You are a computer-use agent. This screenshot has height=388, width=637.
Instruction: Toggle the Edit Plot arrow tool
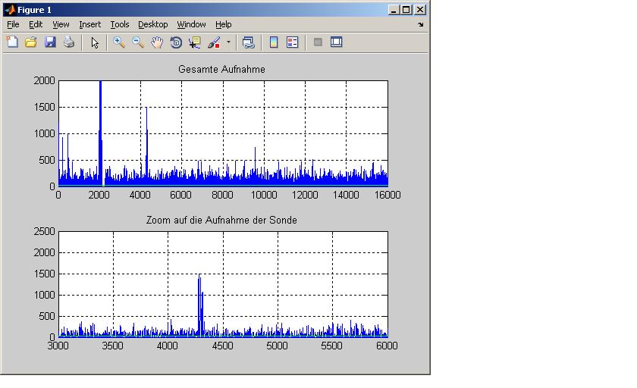95,42
